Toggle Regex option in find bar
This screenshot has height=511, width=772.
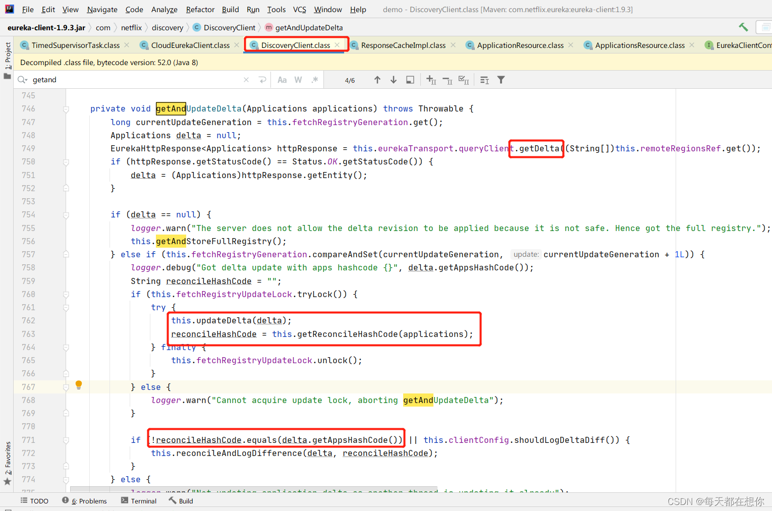[315, 80]
